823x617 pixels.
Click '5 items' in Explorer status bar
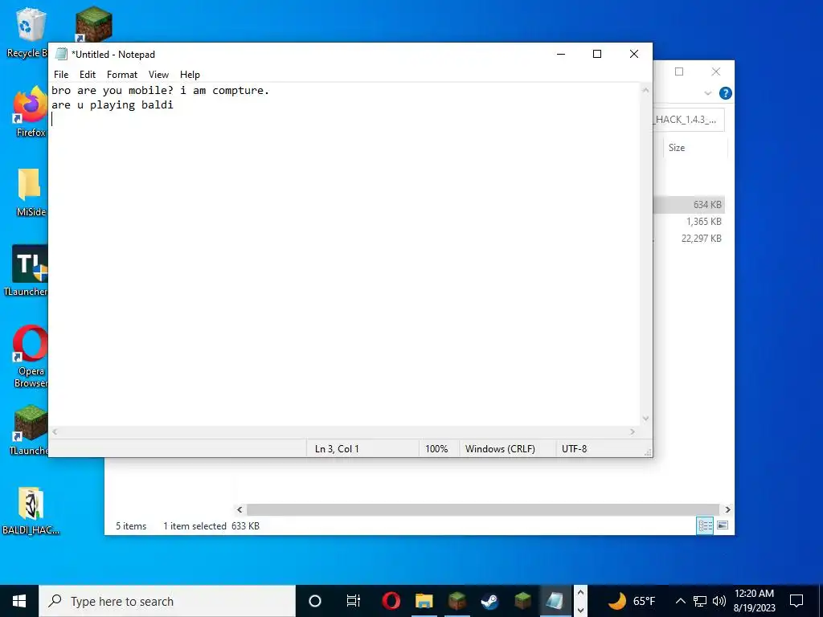tap(131, 525)
